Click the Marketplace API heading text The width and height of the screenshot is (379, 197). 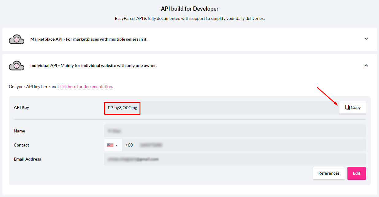89,39
